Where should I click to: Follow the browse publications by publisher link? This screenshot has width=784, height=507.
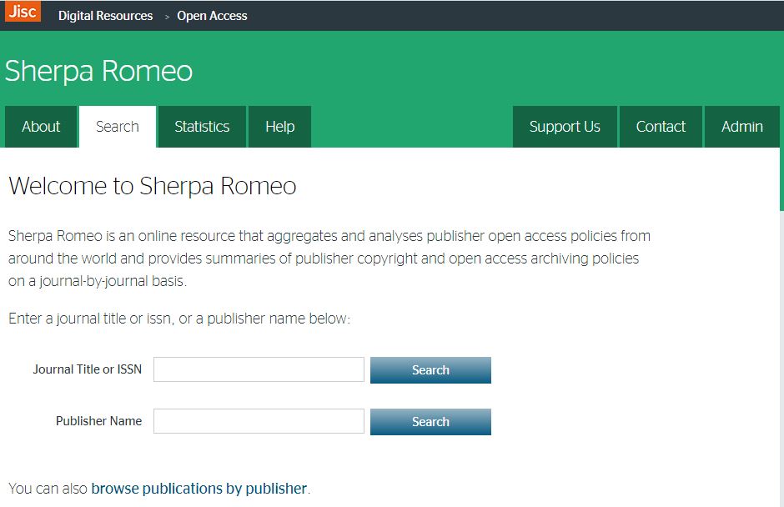tap(199, 488)
